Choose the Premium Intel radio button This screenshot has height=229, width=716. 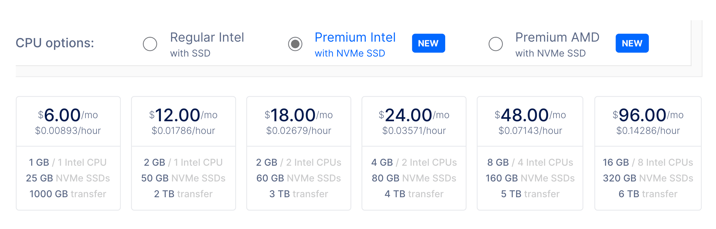[x=295, y=44]
